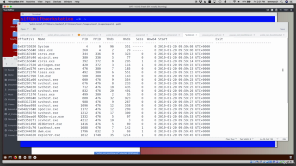Click the scvhost.exe process row

point(114,120)
